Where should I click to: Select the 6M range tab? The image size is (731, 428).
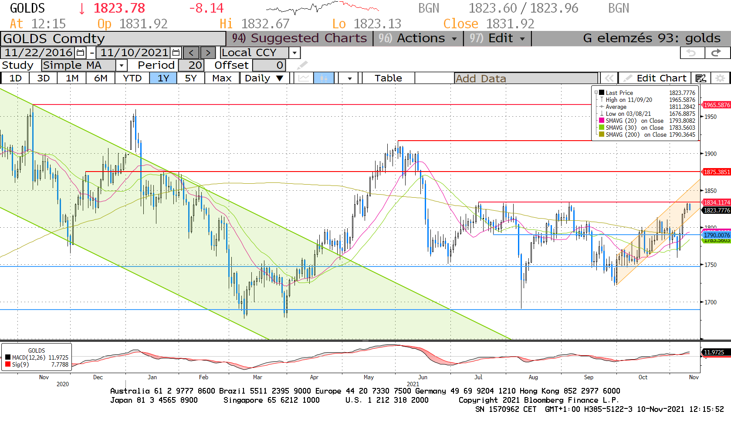pos(101,78)
